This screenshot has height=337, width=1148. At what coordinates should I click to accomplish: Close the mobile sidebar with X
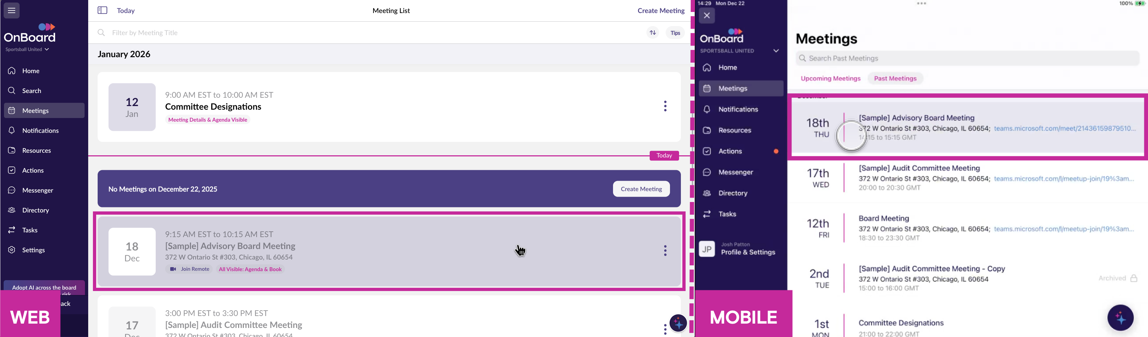tap(707, 16)
